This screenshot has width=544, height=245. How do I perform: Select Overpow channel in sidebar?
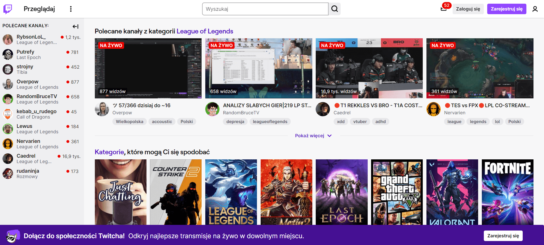(42, 84)
